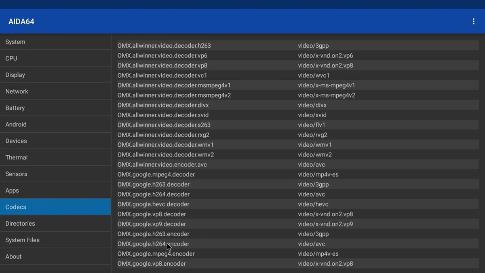Select the video/x-ms-mpeg4v1 value
The height and width of the screenshot is (273, 485).
pyautogui.click(x=327, y=85)
